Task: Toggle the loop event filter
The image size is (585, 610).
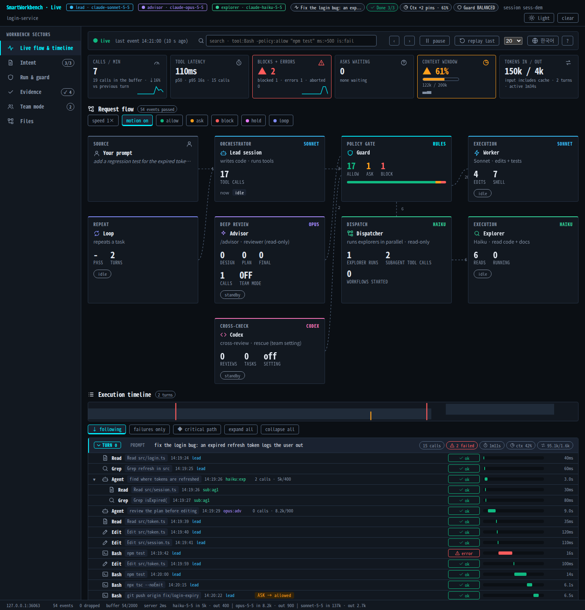Action: [281, 120]
